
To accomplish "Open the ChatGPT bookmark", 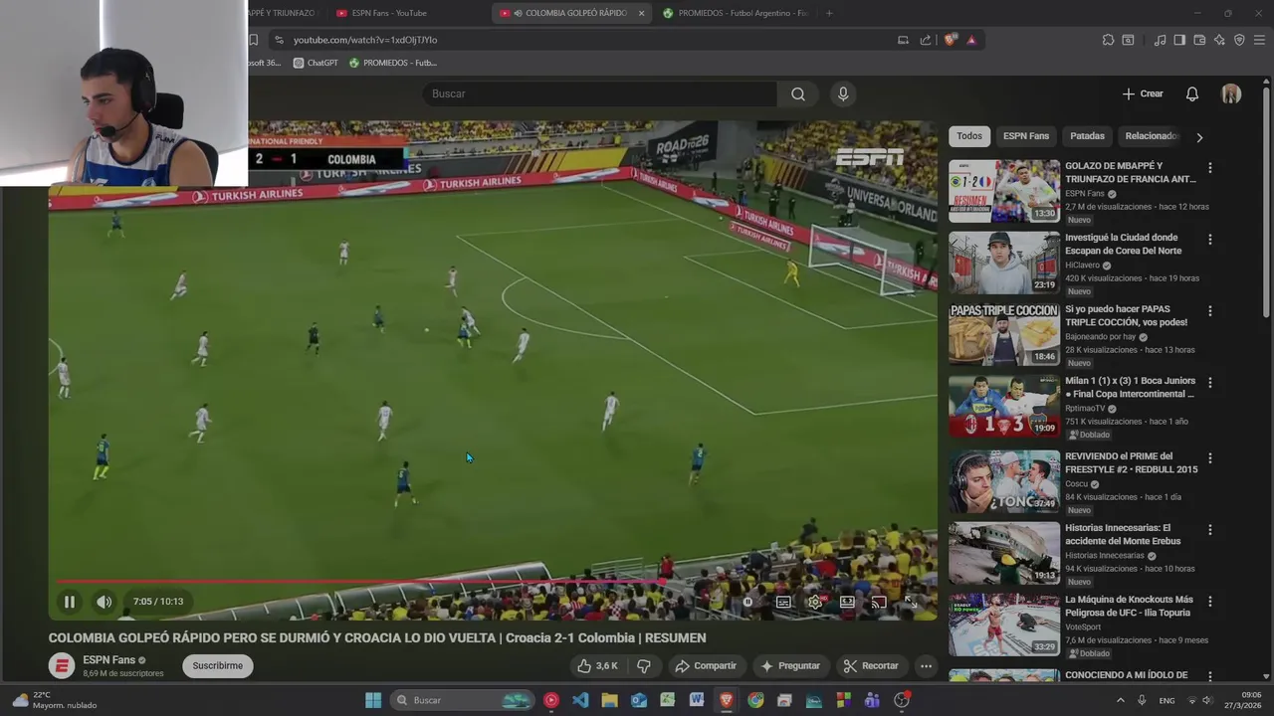I will click(316, 63).
